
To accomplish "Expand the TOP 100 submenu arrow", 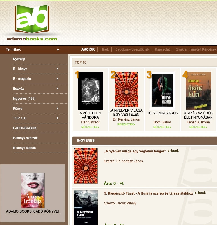I will click(x=57, y=118).
